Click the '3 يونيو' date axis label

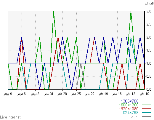[x=35, y=94]
